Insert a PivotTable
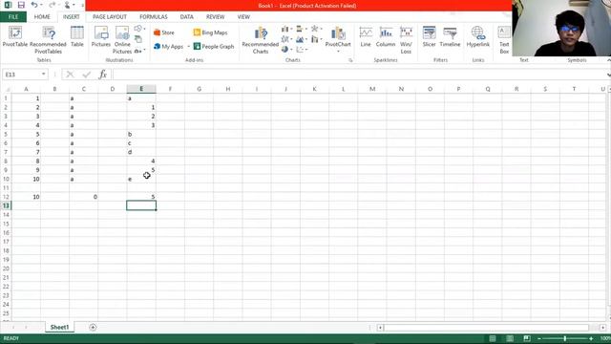The image size is (611, 344). pyautogui.click(x=15, y=36)
